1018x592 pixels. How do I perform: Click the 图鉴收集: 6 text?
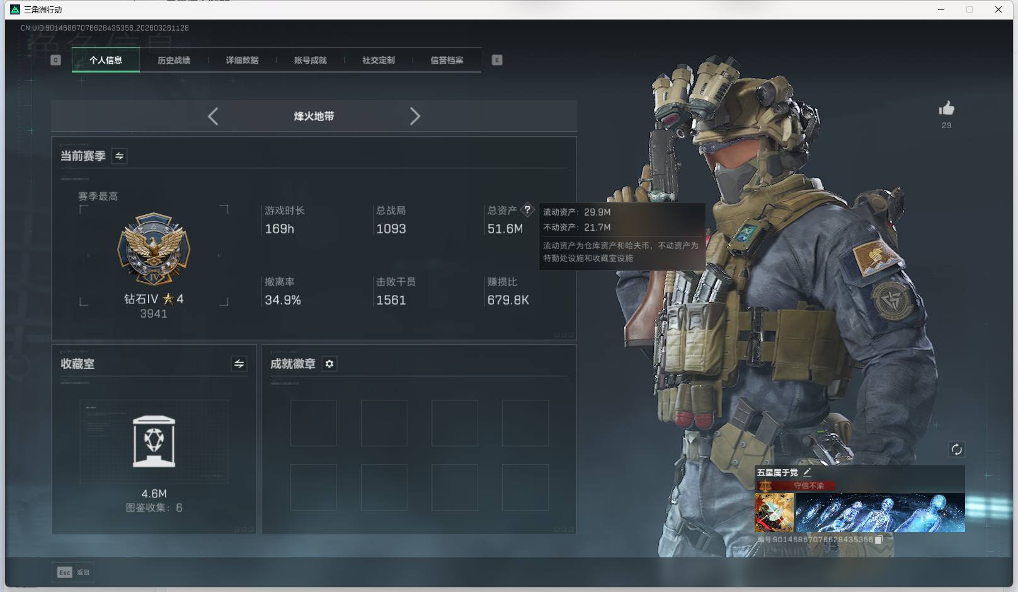[154, 508]
